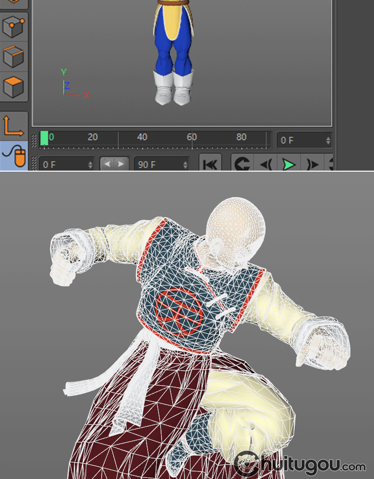Jump to start of animation

[x=210, y=164]
